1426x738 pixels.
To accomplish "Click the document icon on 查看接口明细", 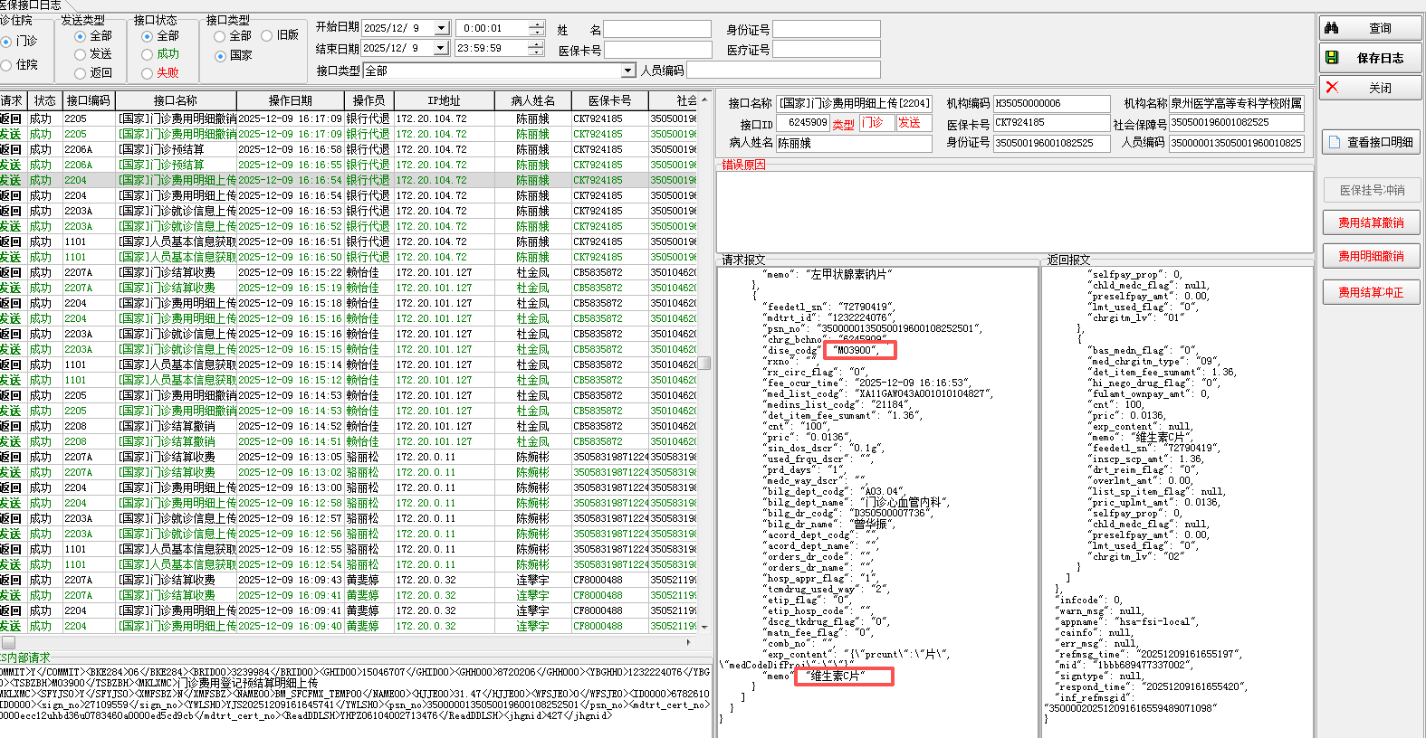I will click(1335, 142).
